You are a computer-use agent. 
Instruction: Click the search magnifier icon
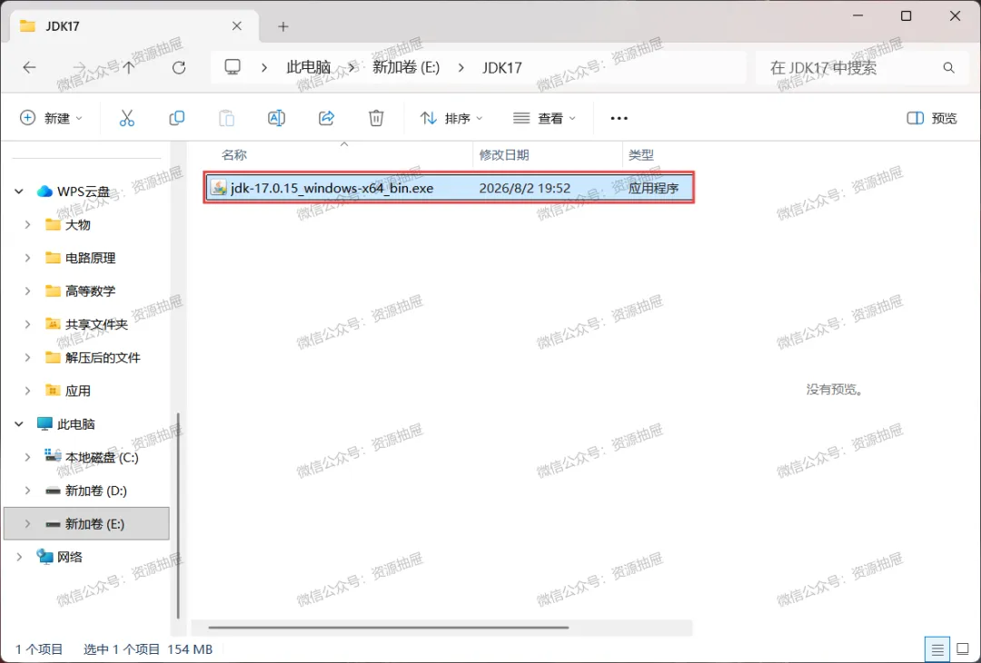point(948,67)
